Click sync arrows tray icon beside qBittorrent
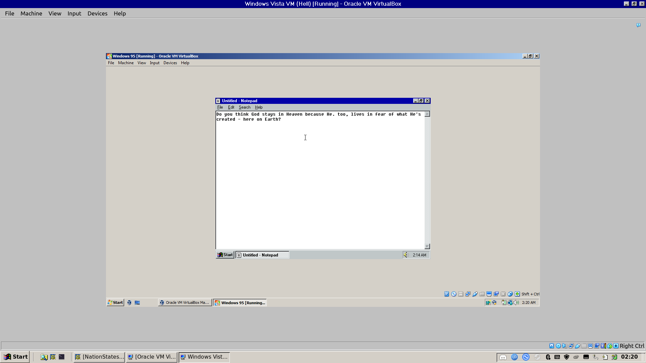This screenshot has height=363, width=646. (526, 357)
